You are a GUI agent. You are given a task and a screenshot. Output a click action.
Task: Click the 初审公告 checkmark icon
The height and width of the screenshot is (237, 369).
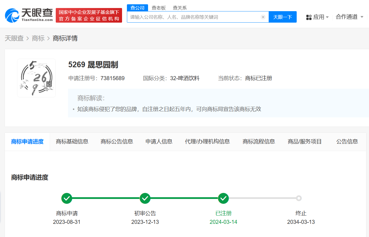[145, 198]
